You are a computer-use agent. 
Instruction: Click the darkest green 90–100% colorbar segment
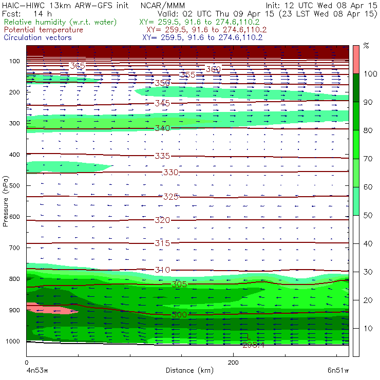click(356, 88)
